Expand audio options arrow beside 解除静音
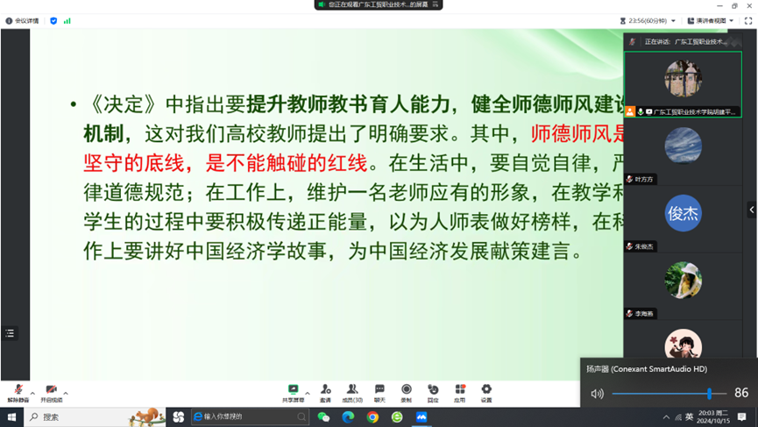Image resolution: width=758 pixels, height=427 pixels. [x=32, y=392]
